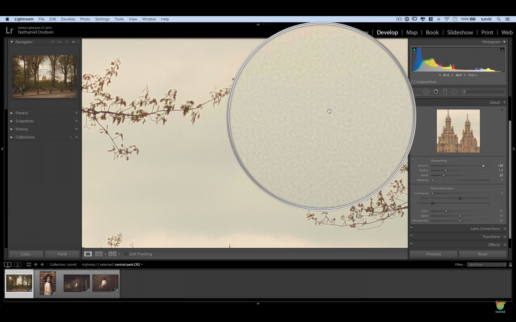Select the Loupe view icon
The width and height of the screenshot is (516, 322).
(x=88, y=254)
